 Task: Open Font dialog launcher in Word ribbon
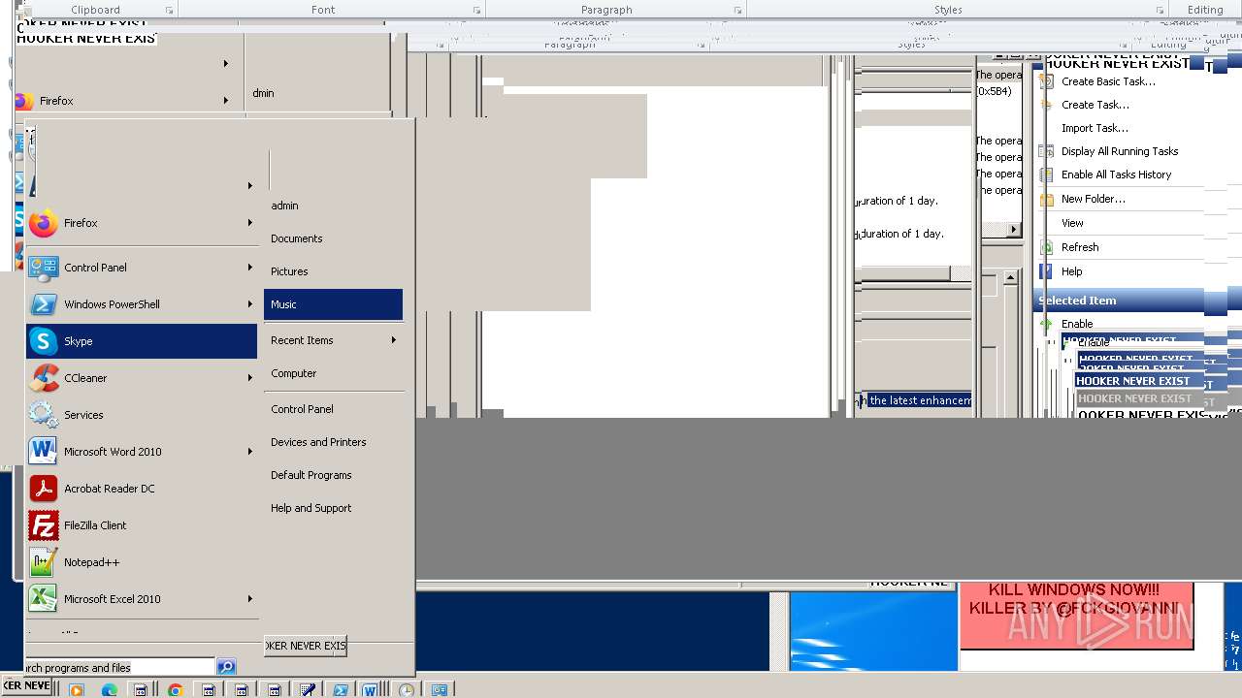pyautogui.click(x=476, y=10)
